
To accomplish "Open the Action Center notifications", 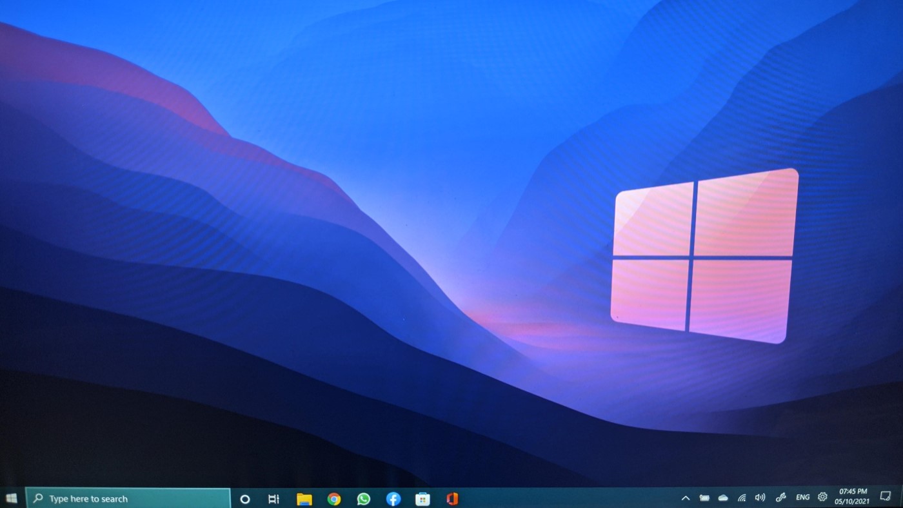I will click(x=886, y=496).
